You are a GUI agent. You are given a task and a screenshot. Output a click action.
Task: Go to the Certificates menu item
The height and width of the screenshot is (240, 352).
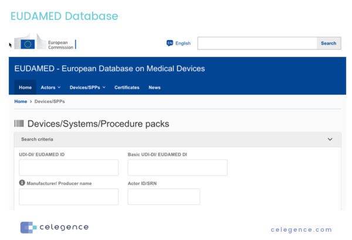127,88
